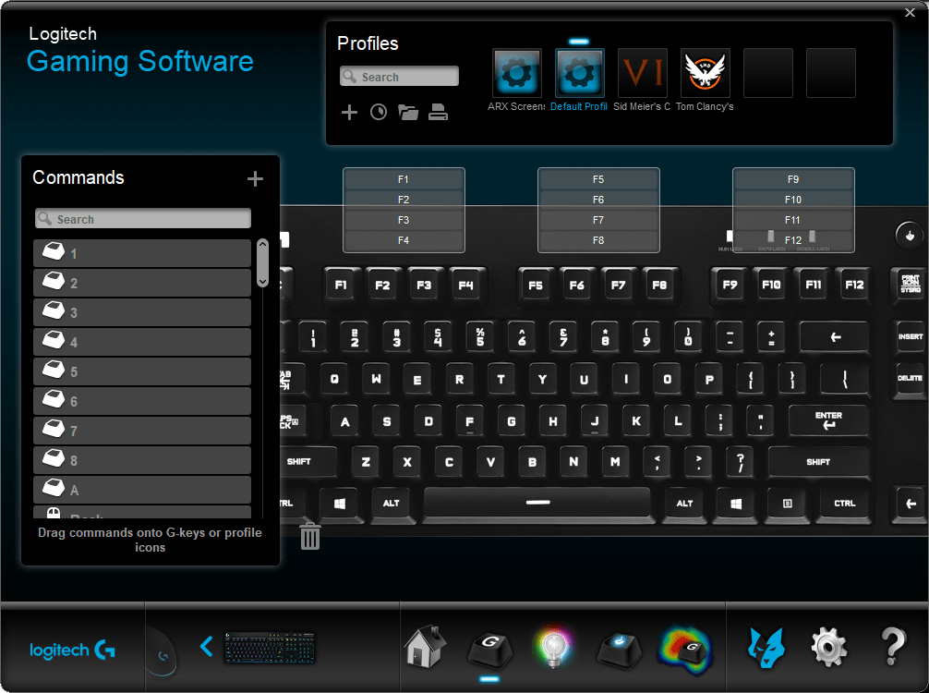The image size is (929, 693).
Task: Click the import/export profile folder icon
Action: (x=408, y=113)
